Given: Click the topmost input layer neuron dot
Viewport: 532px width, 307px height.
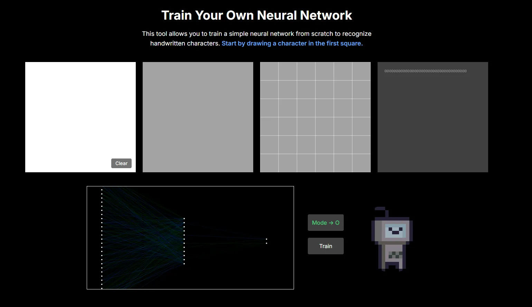Looking at the screenshot, I should 102,190.
